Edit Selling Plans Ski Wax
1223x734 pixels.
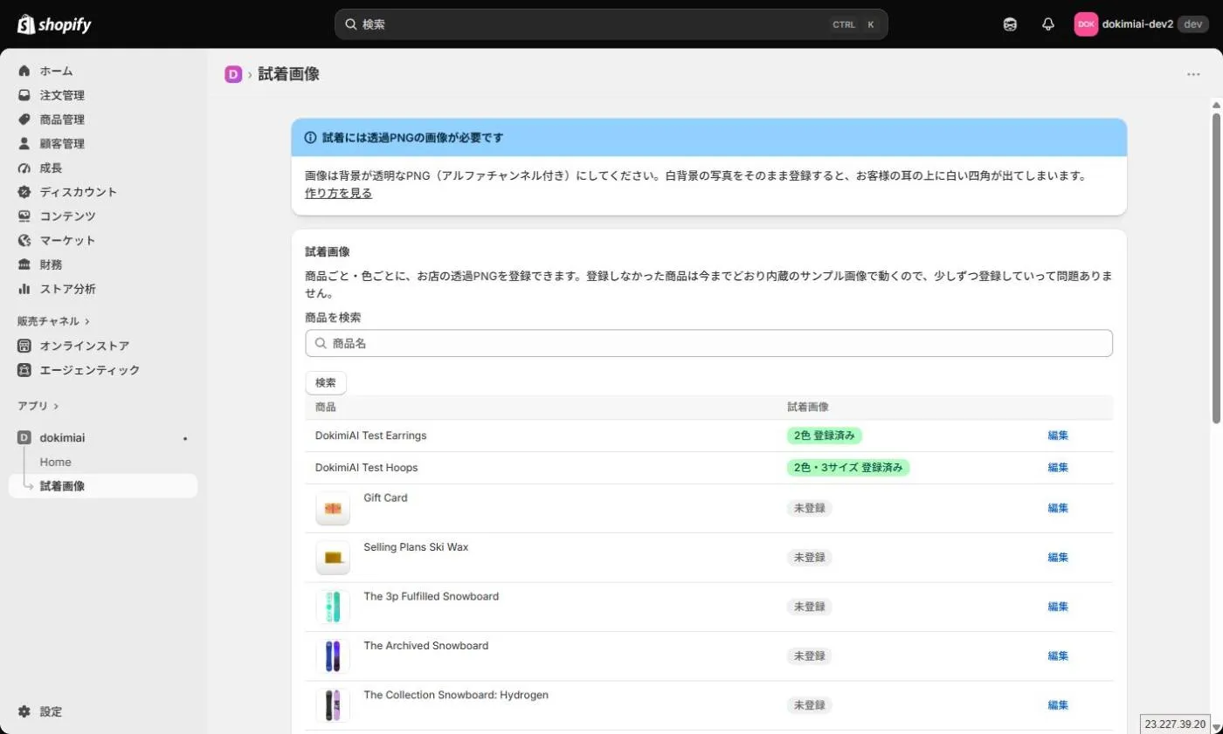click(1058, 557)
